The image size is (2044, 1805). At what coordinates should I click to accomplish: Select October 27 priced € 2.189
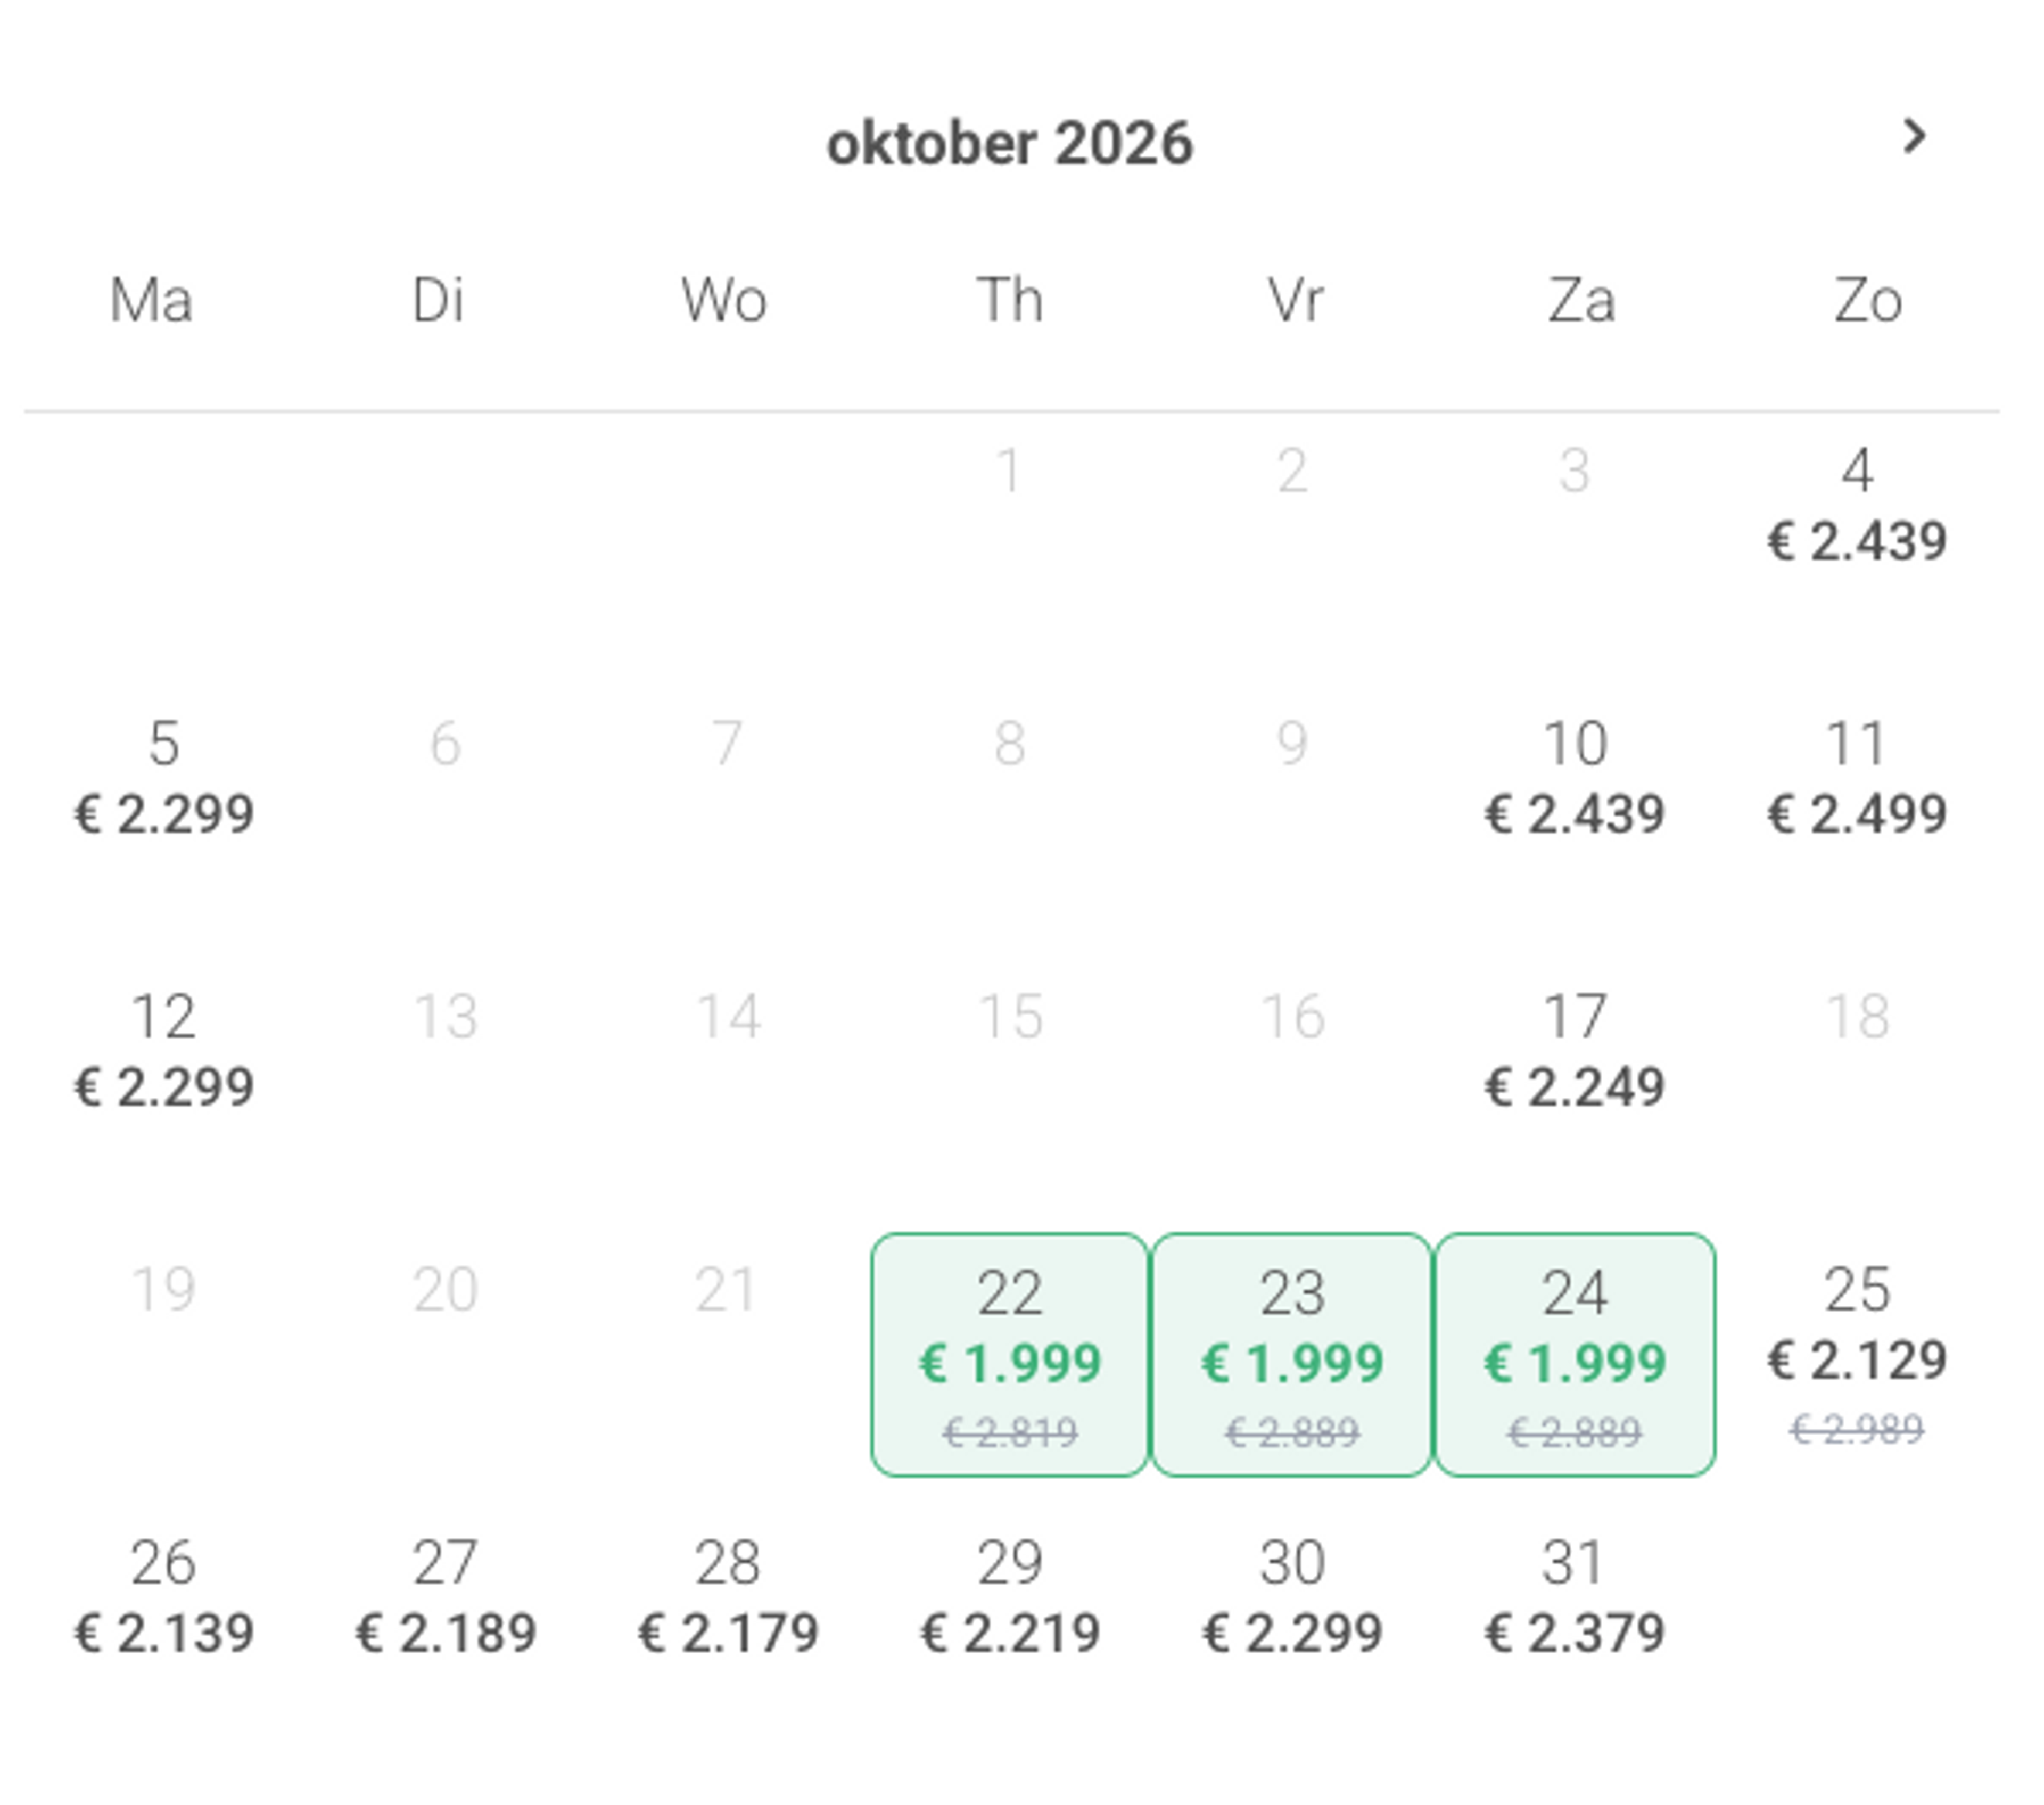[446, 1597]
